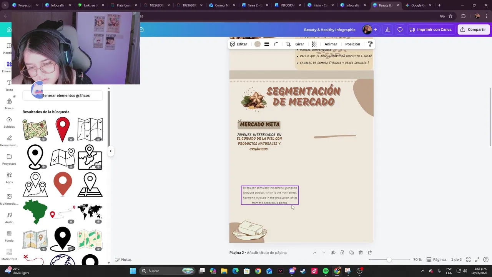Open the 70 % zoom level menu
Screen dimensions: 492x277
417,260
